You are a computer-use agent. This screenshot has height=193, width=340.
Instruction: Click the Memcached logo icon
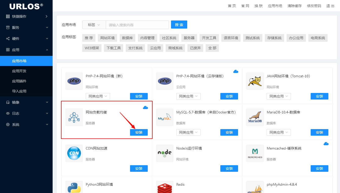[x=255, y=153]
